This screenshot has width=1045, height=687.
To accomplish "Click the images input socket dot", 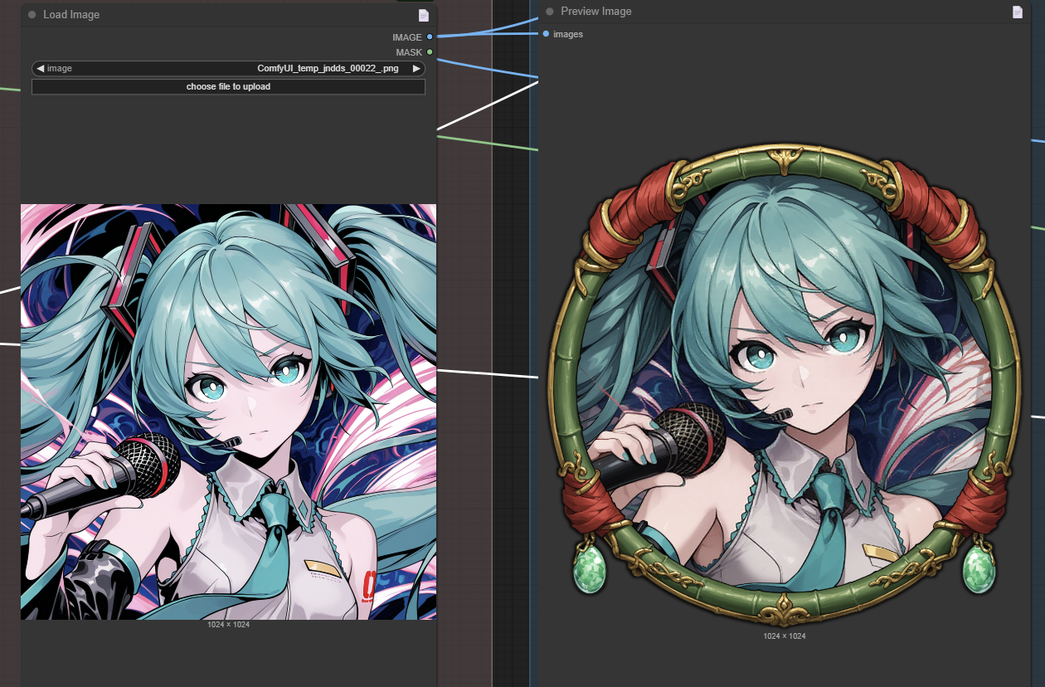I will point(546,34).
